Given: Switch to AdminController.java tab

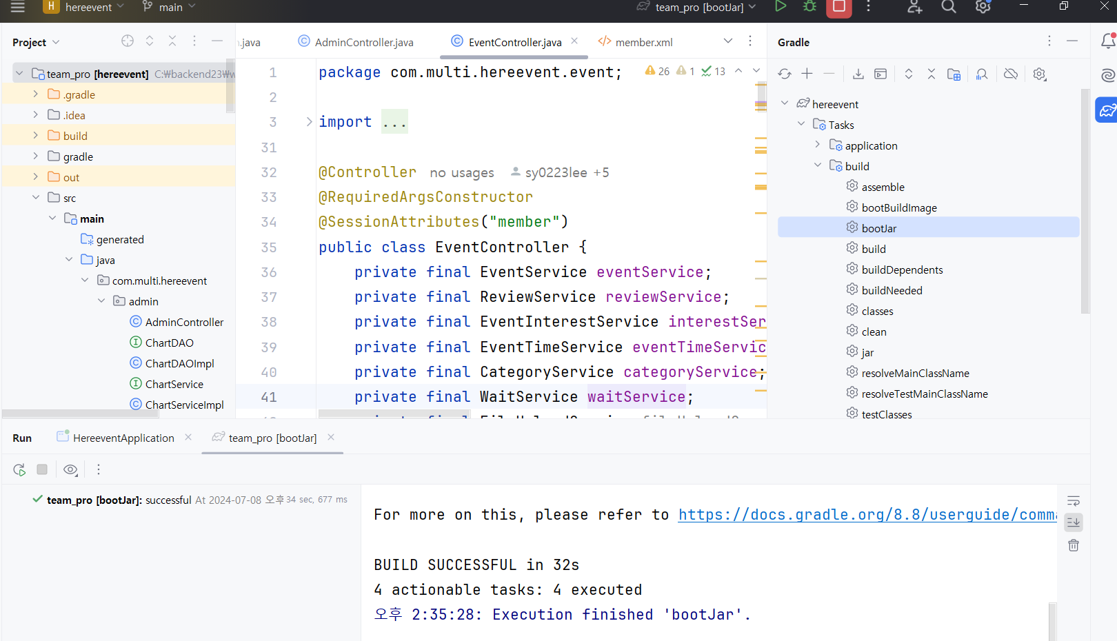Looking at the screenshot, I should 356,42.
